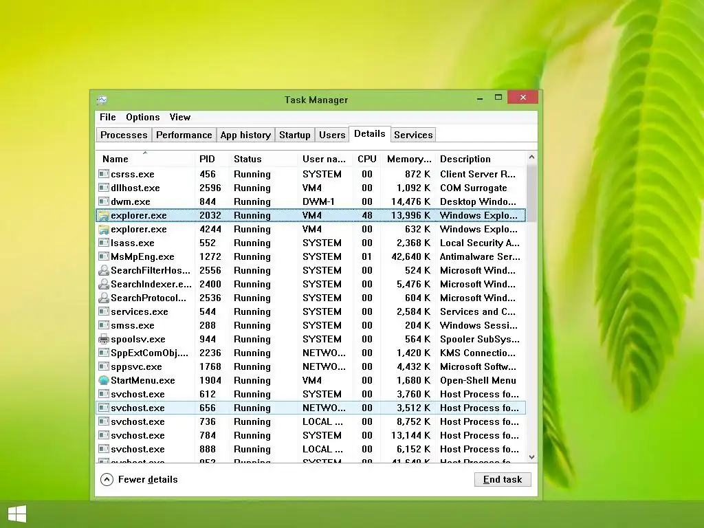The width and height of the screenshot is (704, 528).
Task: Click the Fewer details label
Action: (x=148, y=479)
